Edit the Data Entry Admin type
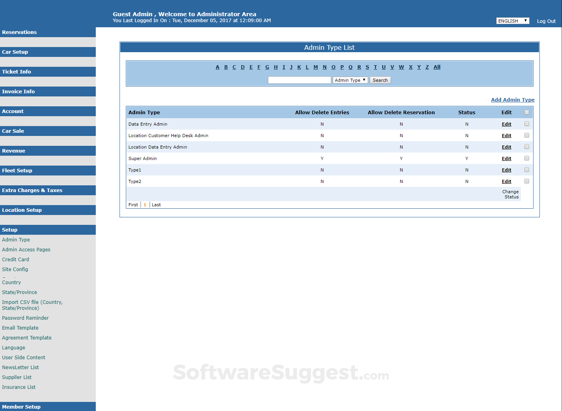562x411 pixels. 506,124
